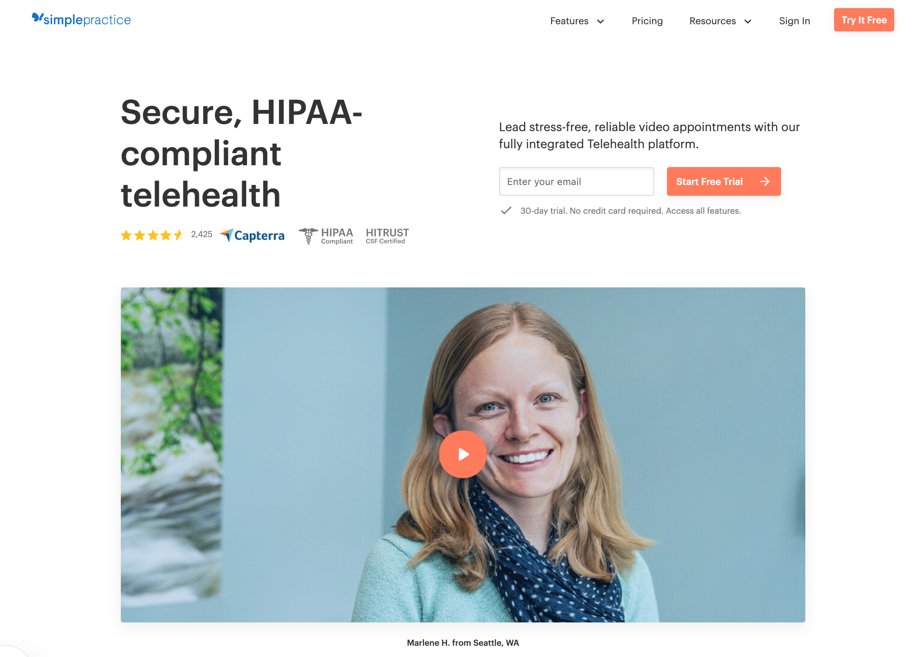Click the Try It Free button
The image size is (914, 657).
864,20
